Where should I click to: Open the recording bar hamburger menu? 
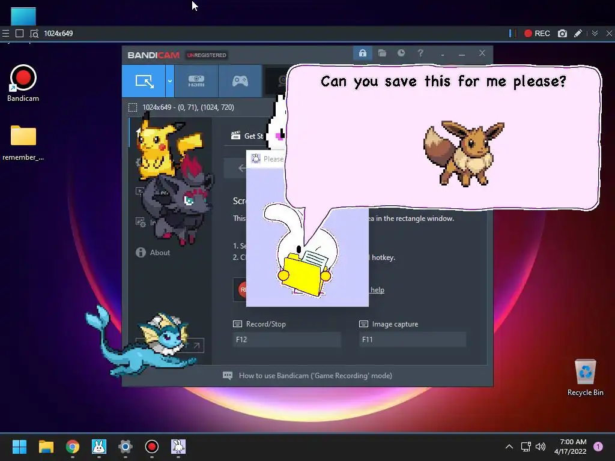[x=5, y=34]
